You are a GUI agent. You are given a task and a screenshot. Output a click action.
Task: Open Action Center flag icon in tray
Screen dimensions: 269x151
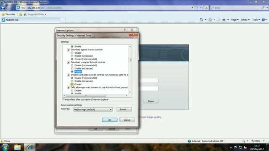click(235, 147)
